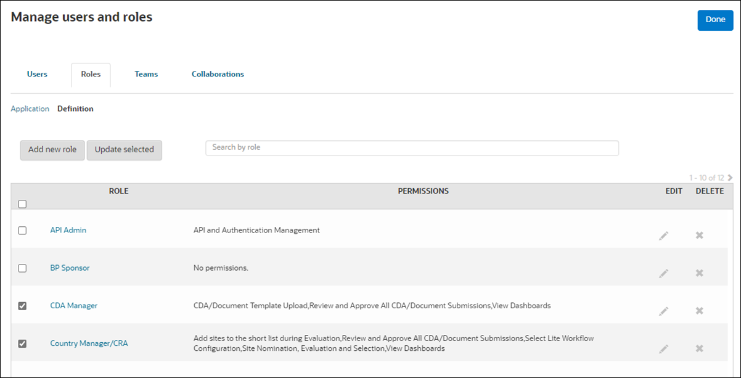
Task: Click the Done button
Action: [715, 20]
